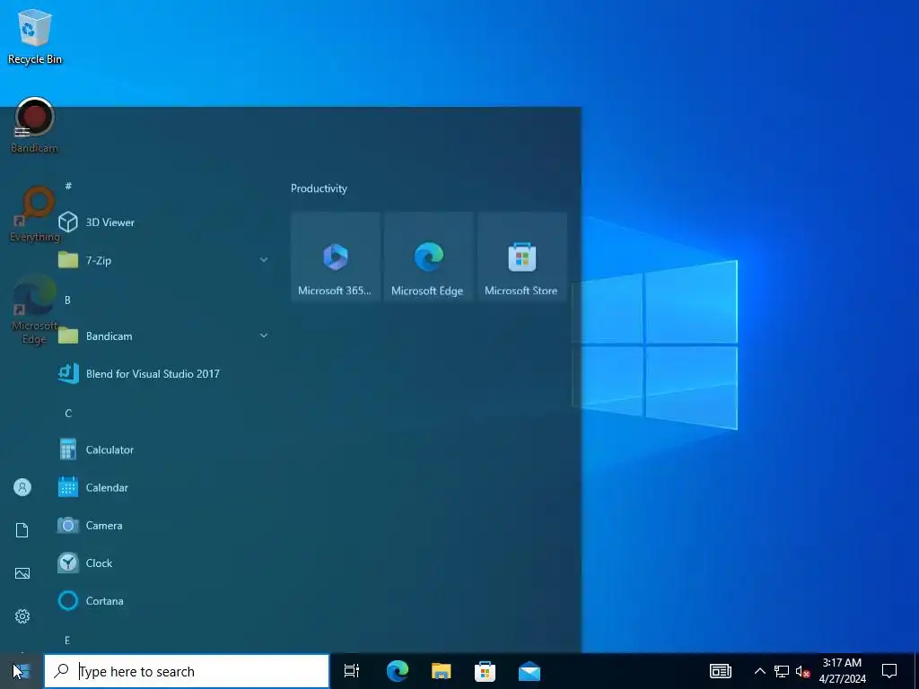Click the C letter header

coord(68,414)
